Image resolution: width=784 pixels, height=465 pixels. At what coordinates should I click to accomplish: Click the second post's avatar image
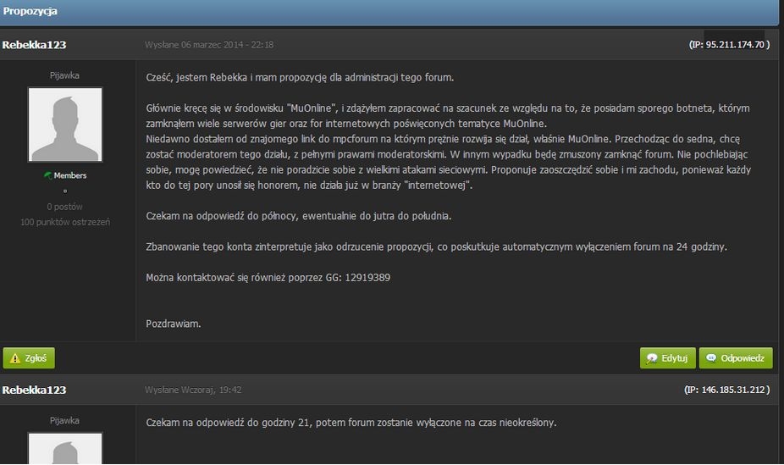pyautogui.click(x=65, y=449)
